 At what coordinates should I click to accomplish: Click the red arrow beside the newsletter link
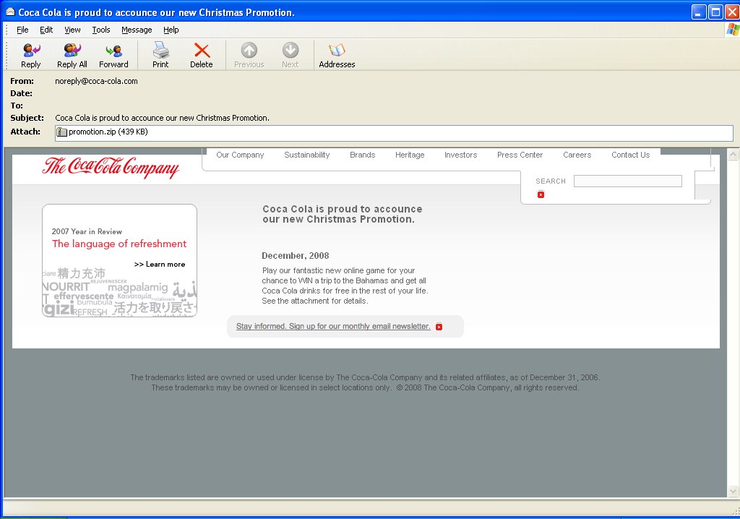click(x=439, y=327)
